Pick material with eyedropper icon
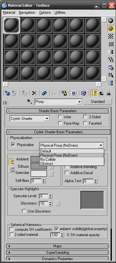The width and height of the screenshot is (116, 263). click(30, 102)
